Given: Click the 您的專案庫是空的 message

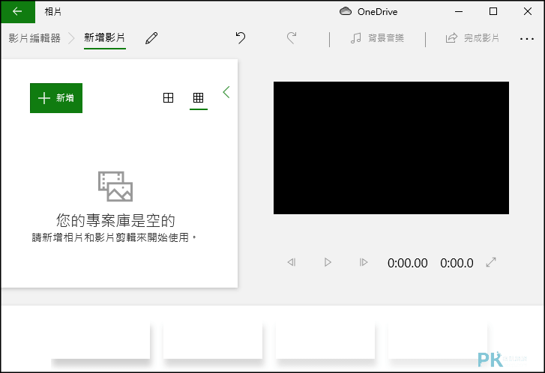Looking at the screenshot, I should 115,220.
